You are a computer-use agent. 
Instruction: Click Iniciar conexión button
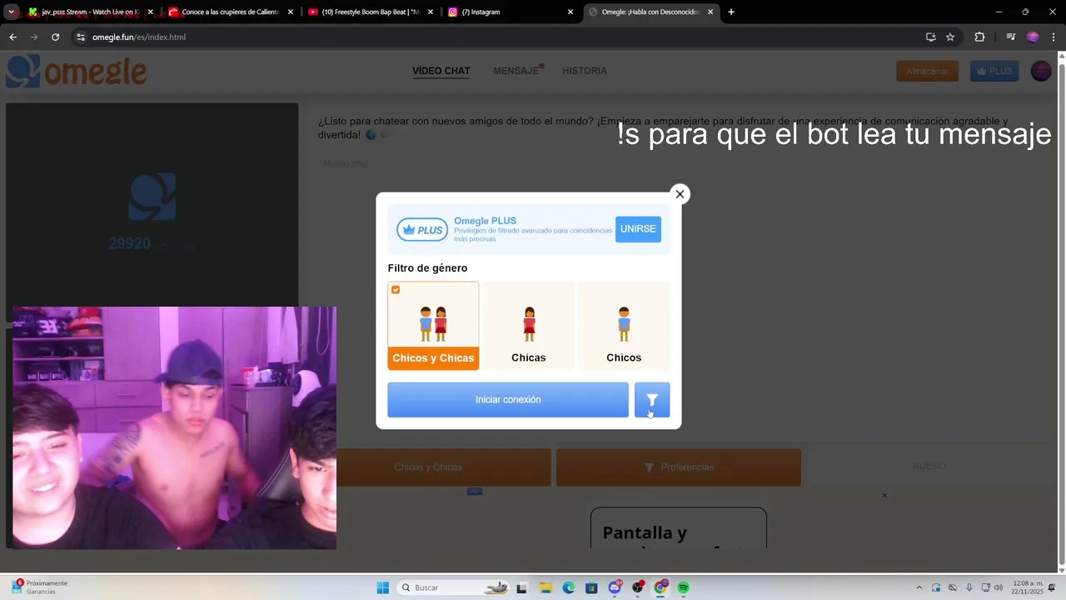[508, 400]
